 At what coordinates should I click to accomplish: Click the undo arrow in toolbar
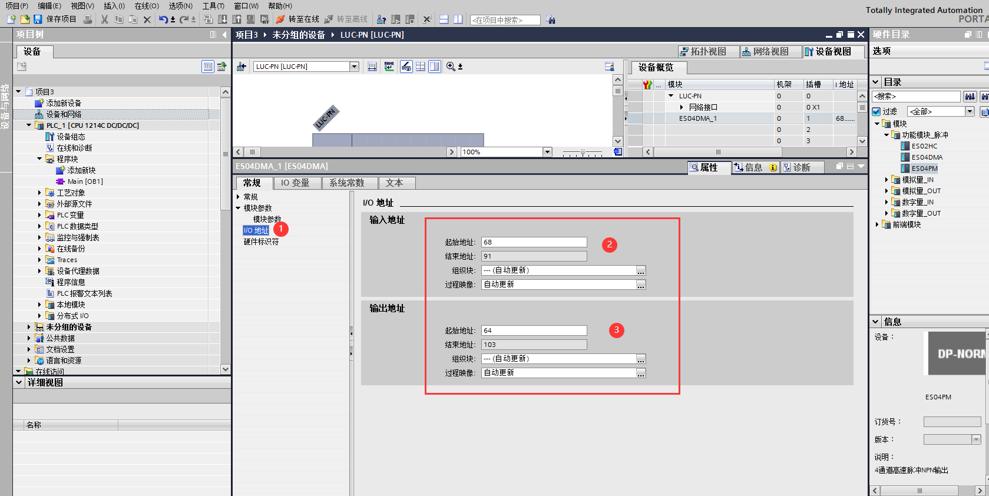[163, 19]
